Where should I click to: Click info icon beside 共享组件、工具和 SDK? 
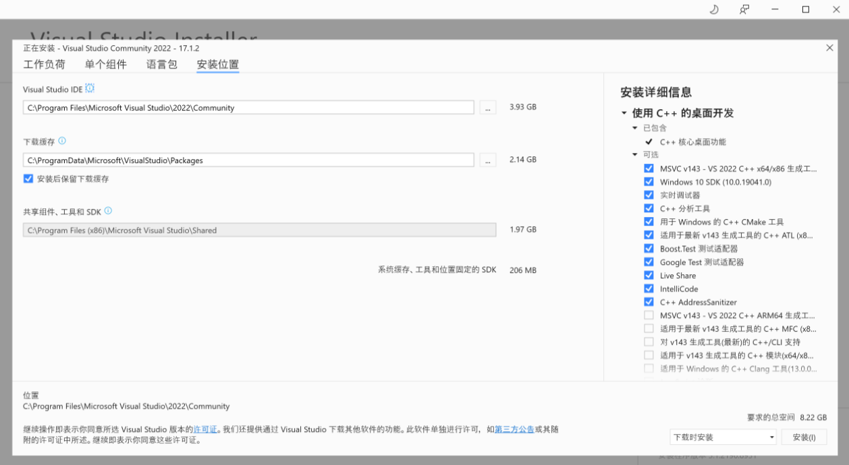point(108,211)
